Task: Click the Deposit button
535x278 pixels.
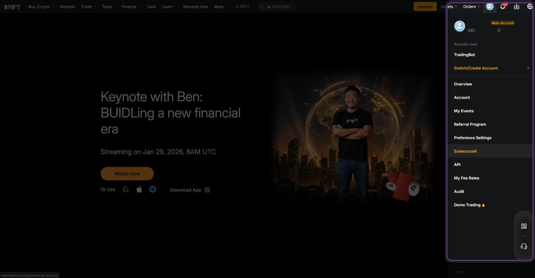Action: click(425, 7)
